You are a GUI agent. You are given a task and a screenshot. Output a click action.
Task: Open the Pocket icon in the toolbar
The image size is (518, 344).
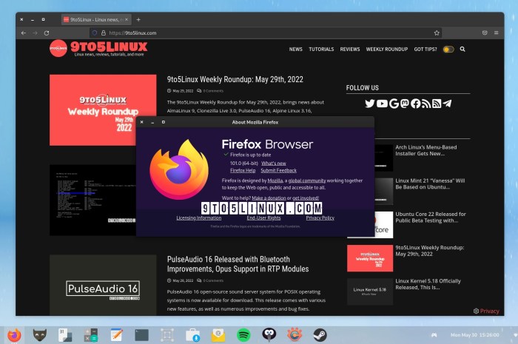click(485, 33)
